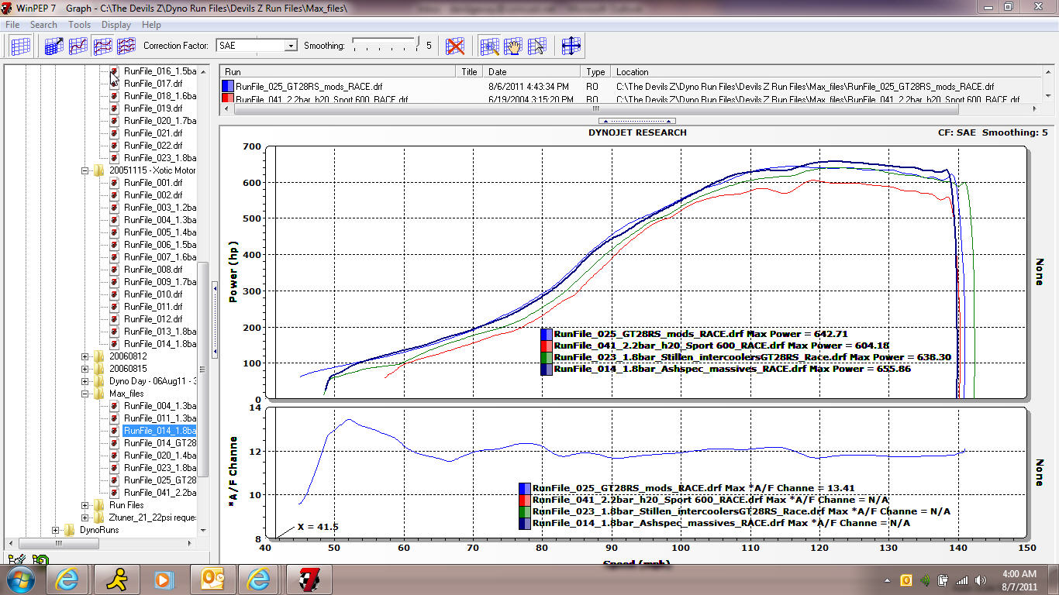Expand the DynoRuns folder
1059x595 pixels.
click(x=55, y=530)
